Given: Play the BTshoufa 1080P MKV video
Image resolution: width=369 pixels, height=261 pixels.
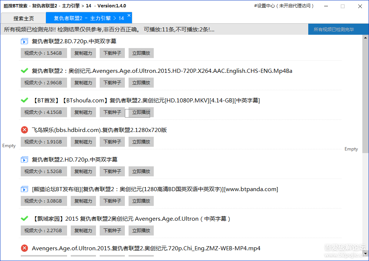Looking at the screenshot, I should [x=141, y=112].
